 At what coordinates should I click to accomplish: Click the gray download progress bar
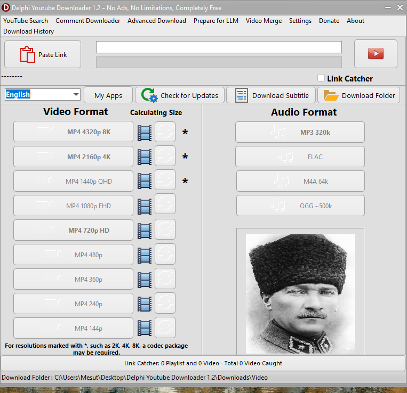pos(219,62)
